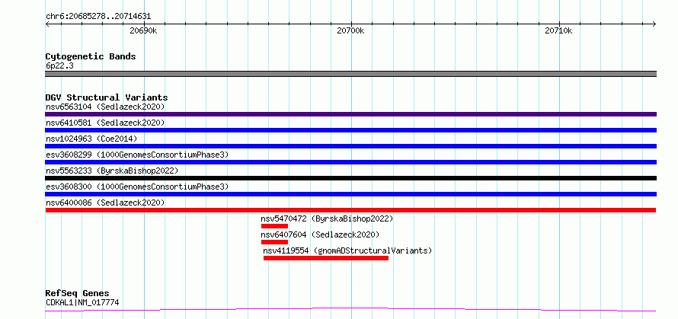The width and height of the screenshot is (678, 319).
Task: Click the short red nsv6407604 bar
Action: coord(274,242)
